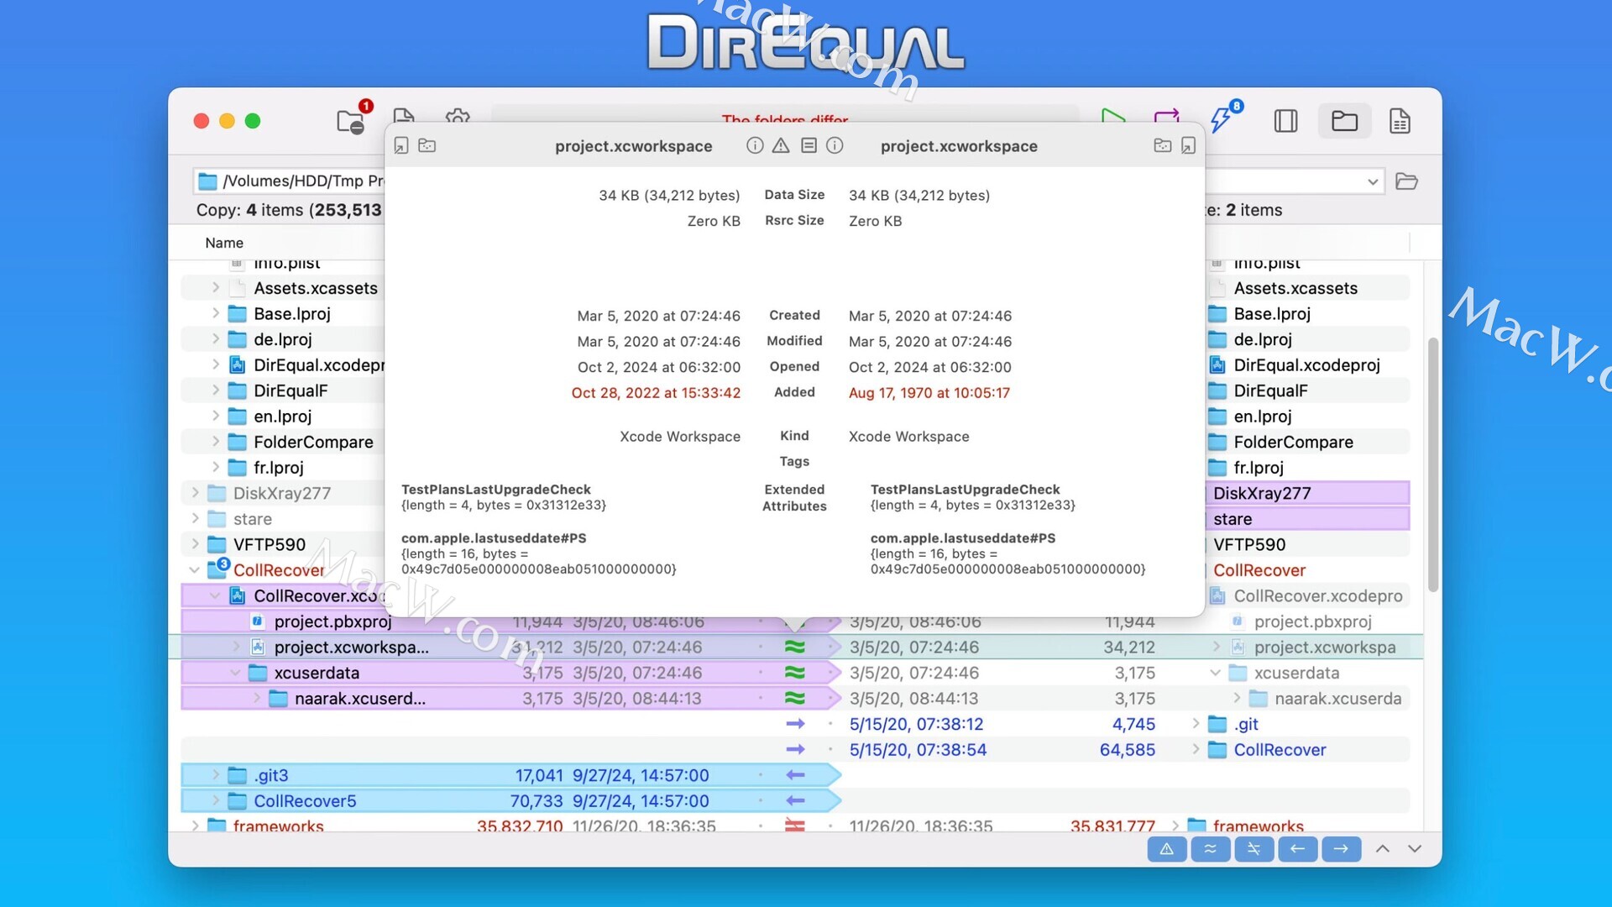Click the green approx-equal icon on project.xcworkspace row
The height and width of the screenshot is (907, 1612).
[794, 647]
